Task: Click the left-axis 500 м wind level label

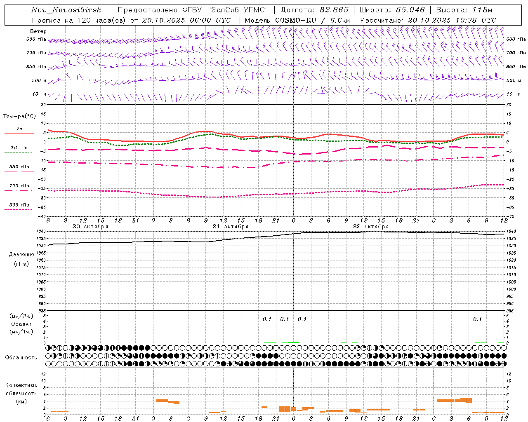Action: (x=39, y=81)
